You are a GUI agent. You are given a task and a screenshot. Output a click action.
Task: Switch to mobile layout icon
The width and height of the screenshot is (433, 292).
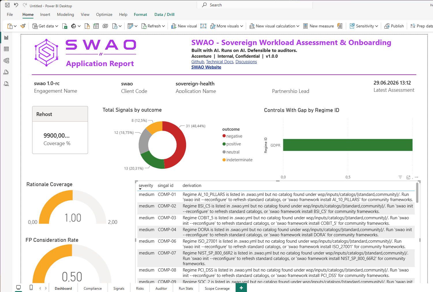31,287
